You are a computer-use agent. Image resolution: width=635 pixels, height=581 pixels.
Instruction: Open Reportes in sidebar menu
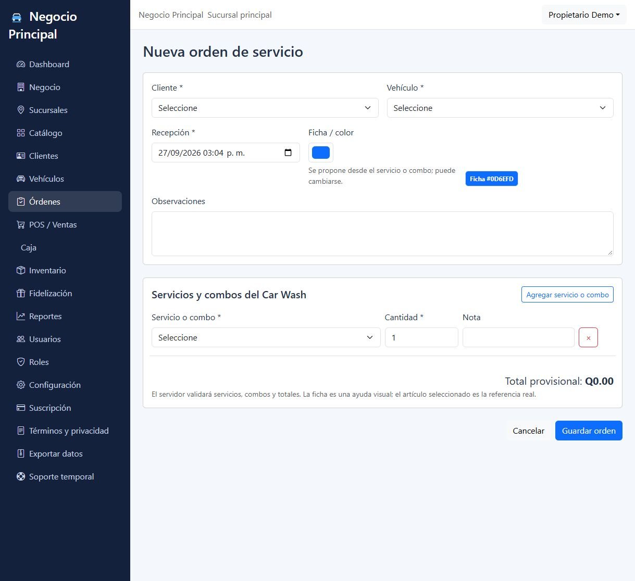click(x=65, y=317)
